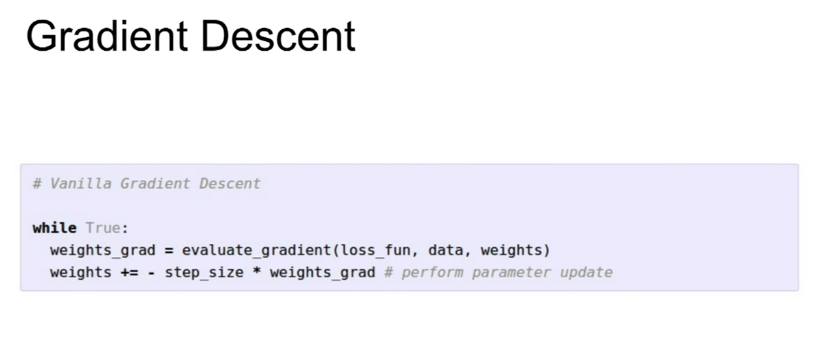Click the += operator in update line

point(129,272)
